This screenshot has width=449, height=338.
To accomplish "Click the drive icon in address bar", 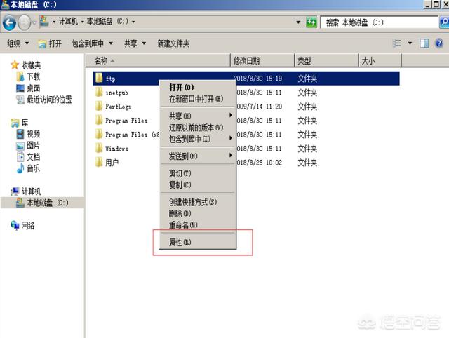I will [44, 22].
